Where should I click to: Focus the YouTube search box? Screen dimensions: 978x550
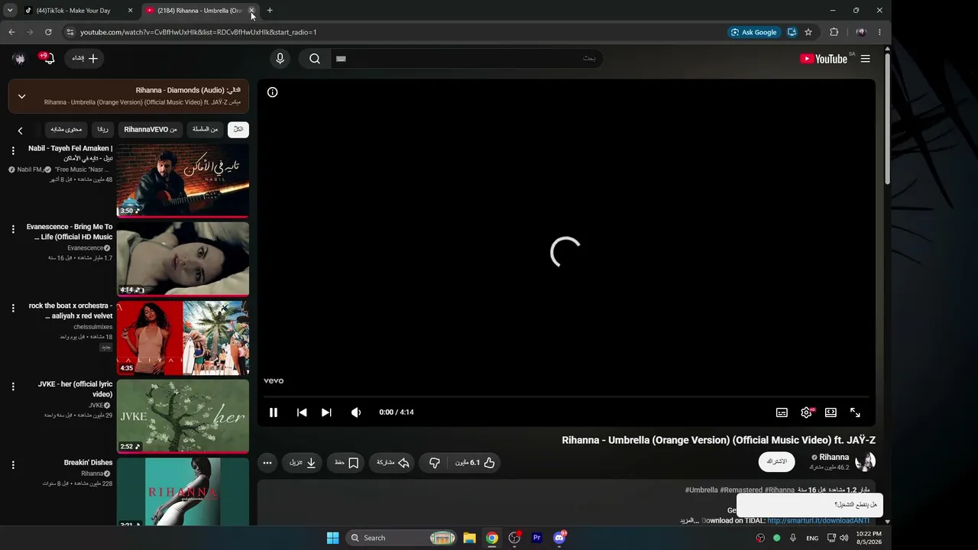pos(466,59)
